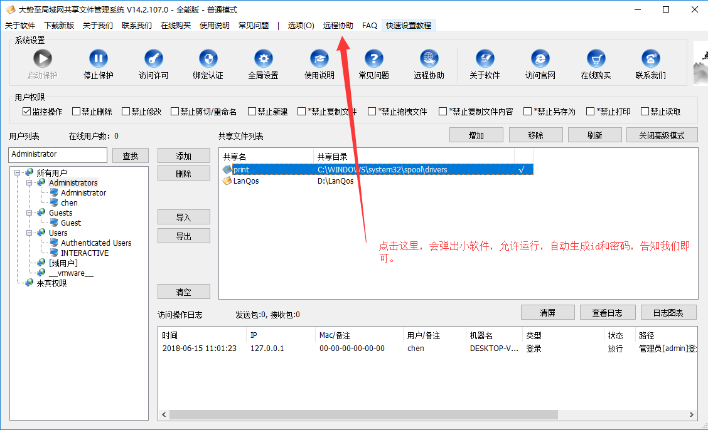The width and height of the screenshot is (708, 430).
Task: Tick the 禁止读取 checkbox
Action: pos(645,112)
